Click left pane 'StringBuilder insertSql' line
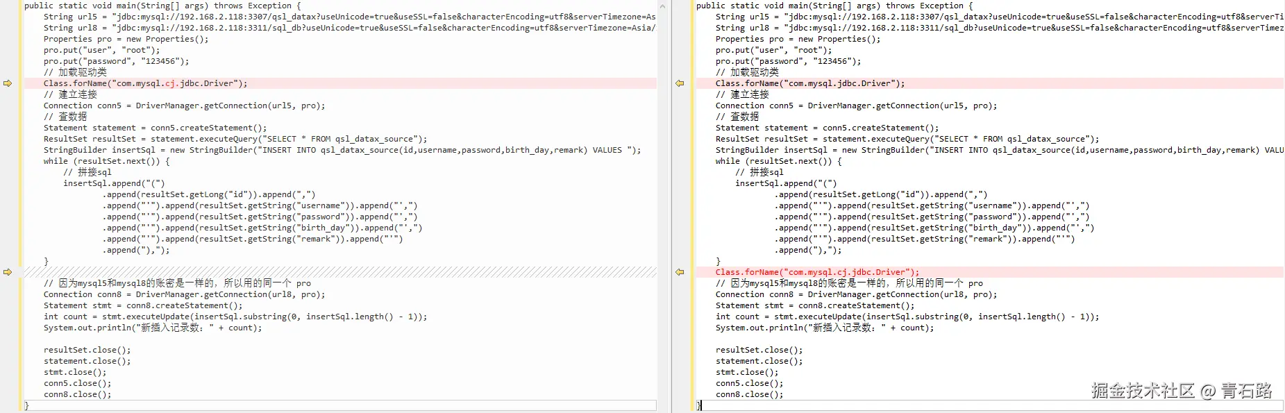1285x413 pixels. (x=342, y=150)
